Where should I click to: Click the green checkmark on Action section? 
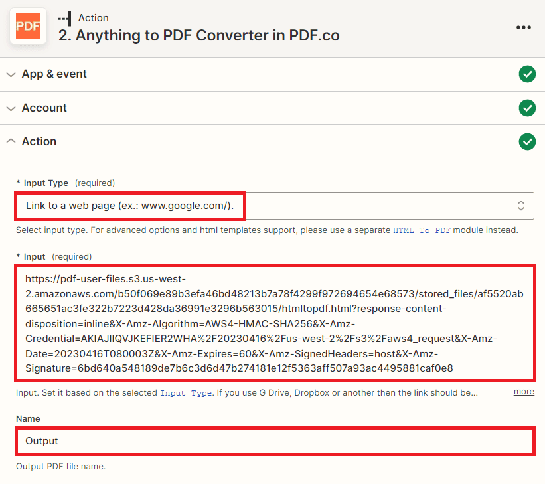point(527,141)
